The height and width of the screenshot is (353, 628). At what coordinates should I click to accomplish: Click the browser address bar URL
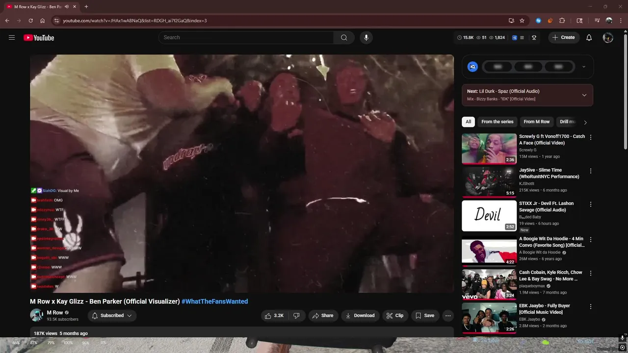tap(135, 21)
